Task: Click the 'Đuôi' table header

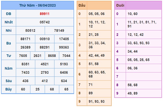Action: (120, 5)
